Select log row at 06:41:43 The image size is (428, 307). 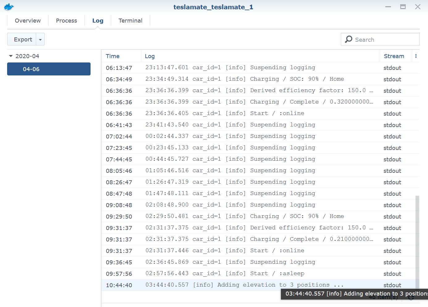[x=261, y=125]
